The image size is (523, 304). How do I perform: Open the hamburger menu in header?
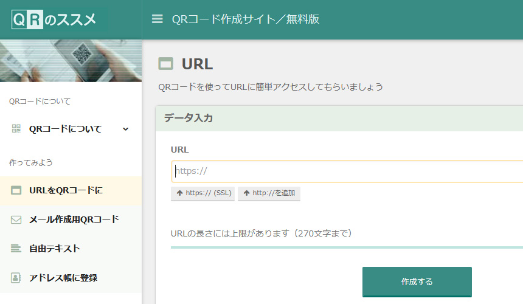pos(157,19)
